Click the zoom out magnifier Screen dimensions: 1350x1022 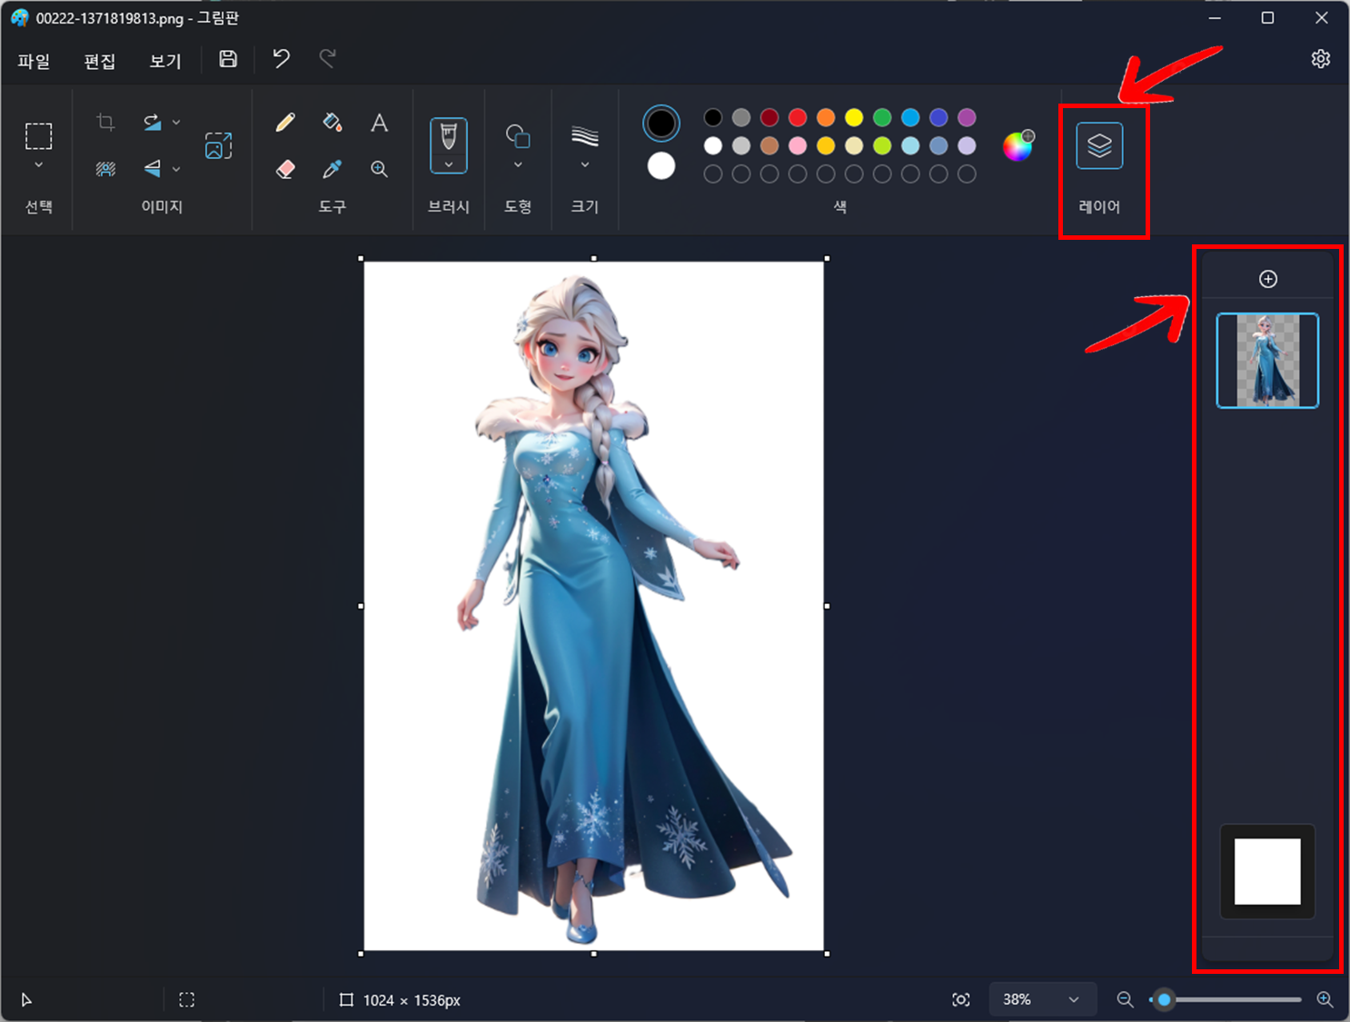(1125, 999)
